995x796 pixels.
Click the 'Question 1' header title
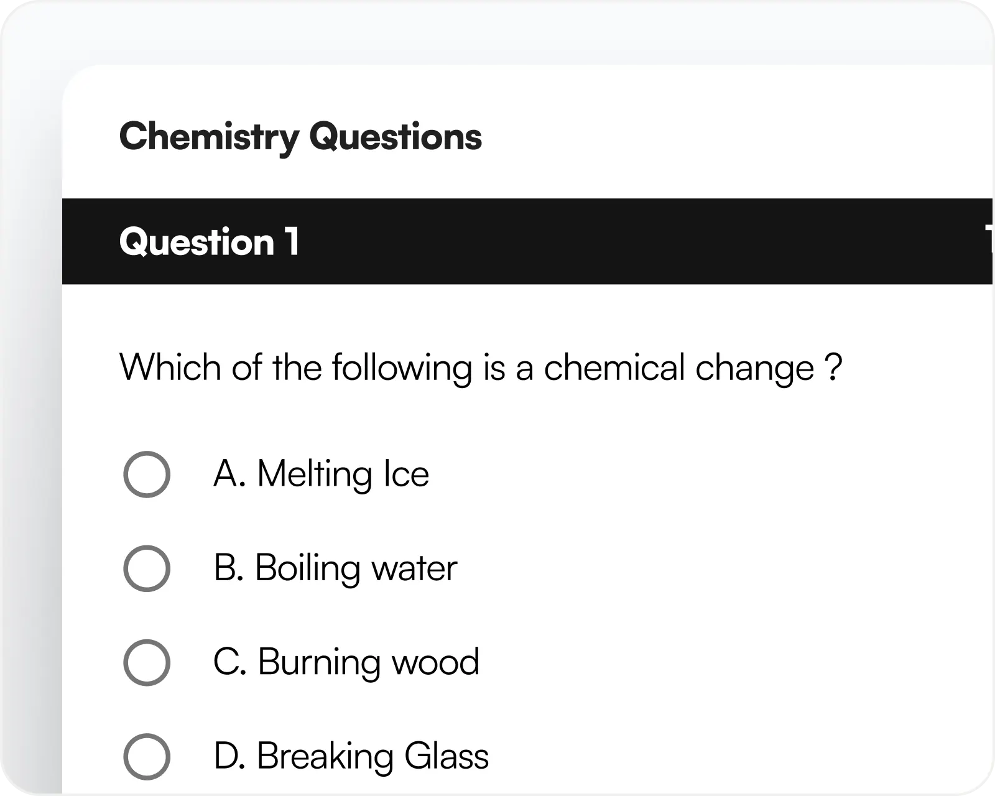coord(209,241)
